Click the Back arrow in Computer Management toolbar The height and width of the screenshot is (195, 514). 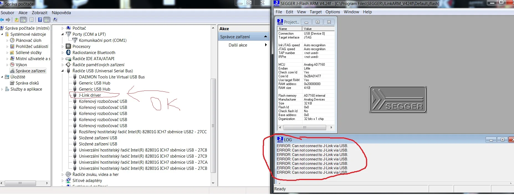point(2,20)
